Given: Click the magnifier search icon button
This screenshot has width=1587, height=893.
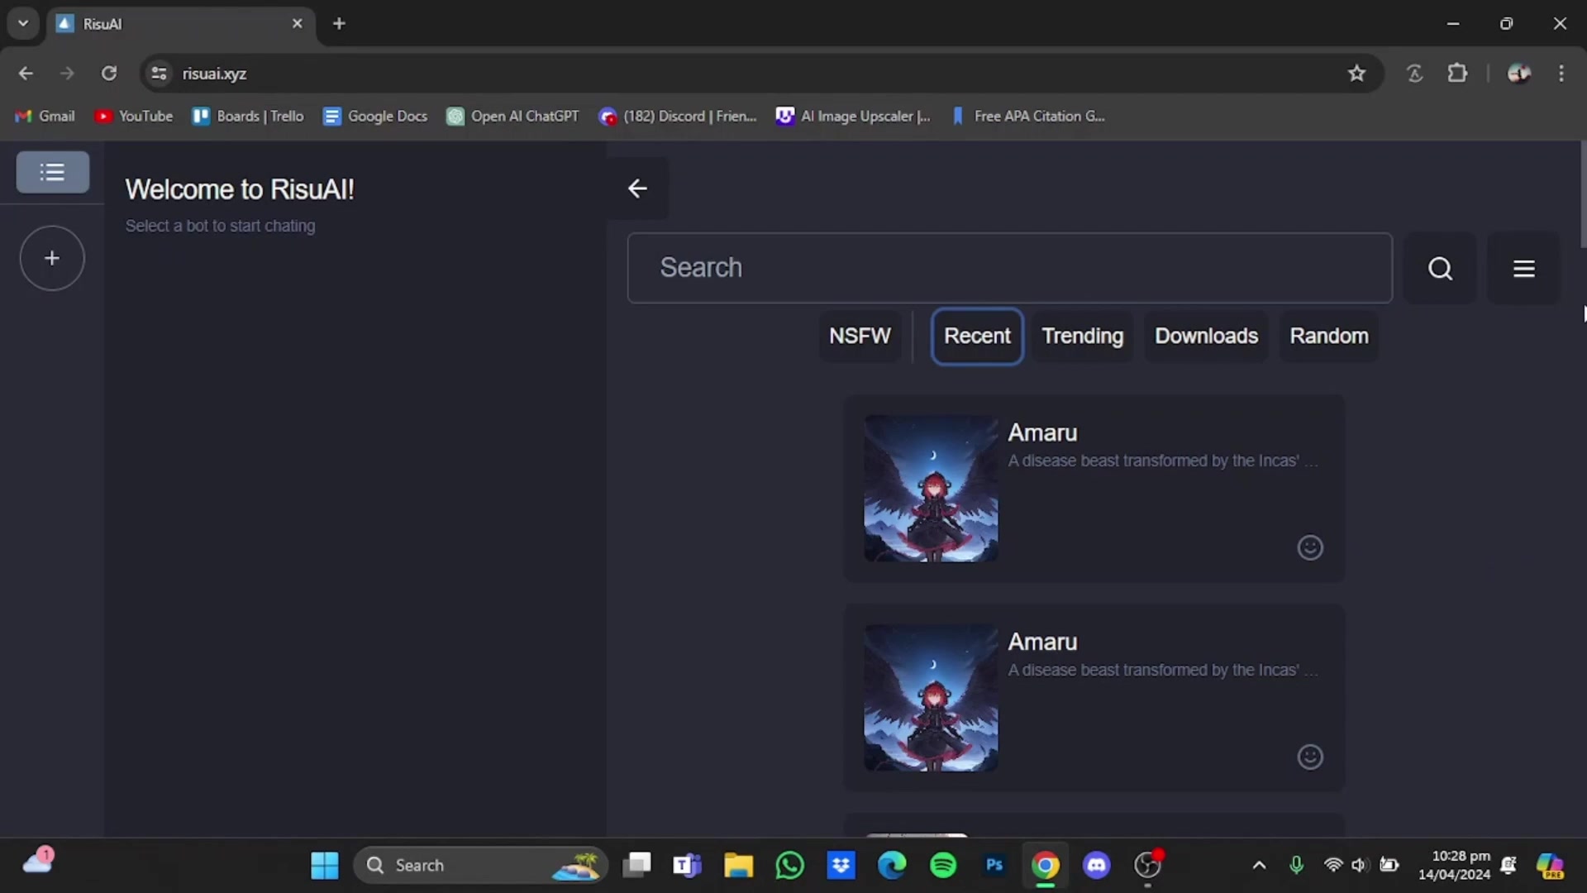Looking at the screenshot, I should (x=1440, y=268).
